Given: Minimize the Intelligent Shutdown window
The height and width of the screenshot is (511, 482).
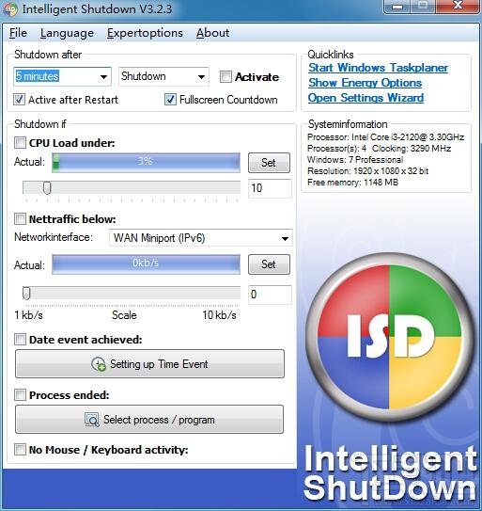Looking at the screenshot, I should click(397, 6).
